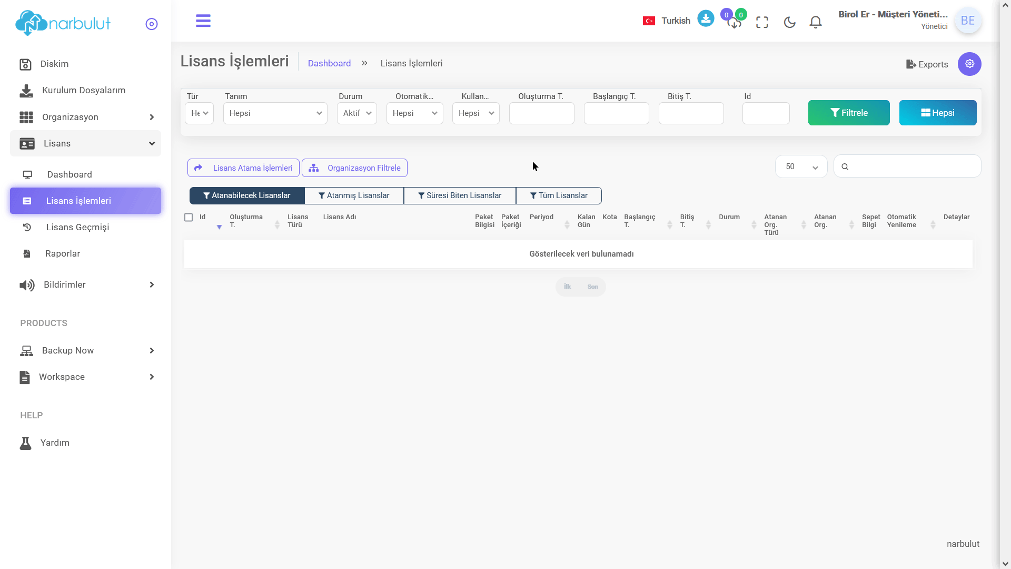
Task: Click the hamburger menu icon
Action: click(x=203, y=21)
